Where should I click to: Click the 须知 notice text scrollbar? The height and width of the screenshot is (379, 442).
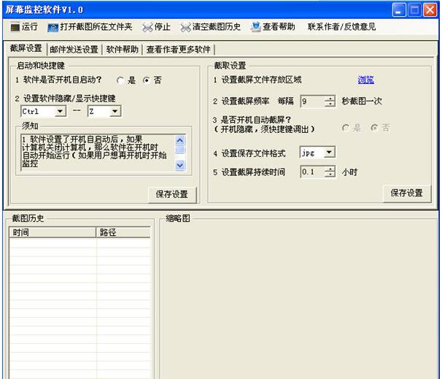pos(180,152)
